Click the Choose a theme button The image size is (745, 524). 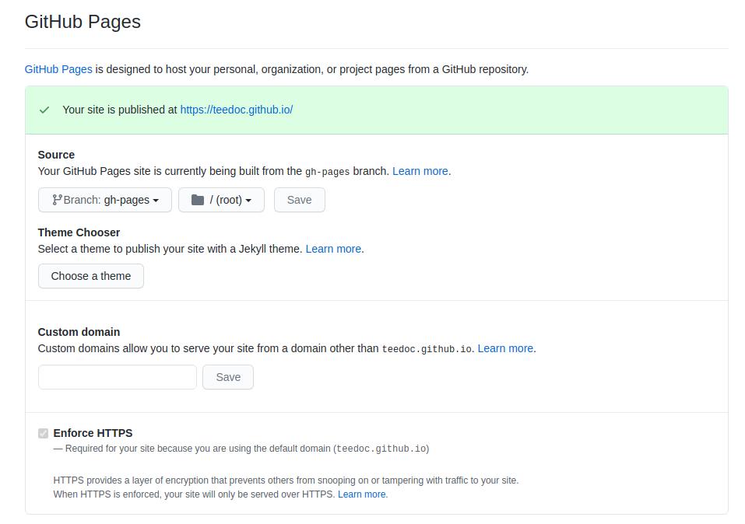pos(91,276)
